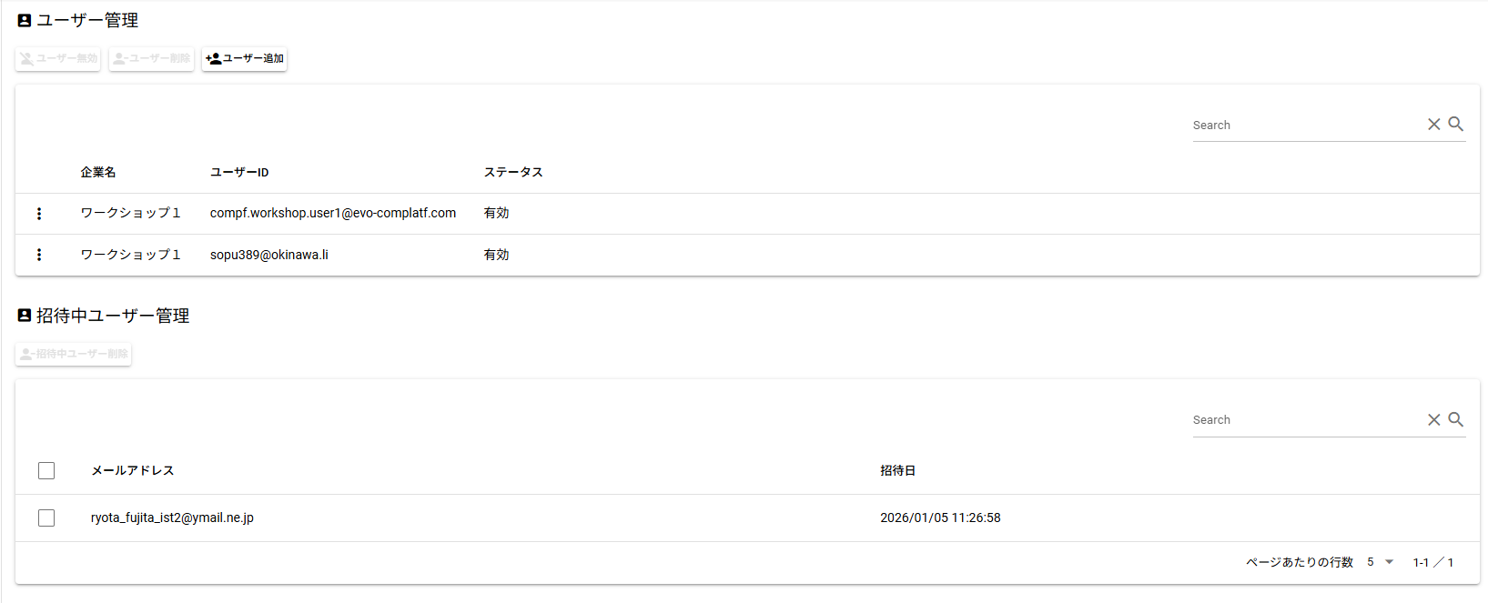Sort by the 招待日 column header

tap(897, 470)
